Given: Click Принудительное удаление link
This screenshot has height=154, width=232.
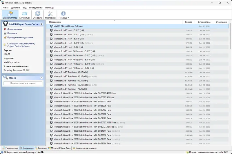Looking at the screenshot, I should tap(20, 38).
